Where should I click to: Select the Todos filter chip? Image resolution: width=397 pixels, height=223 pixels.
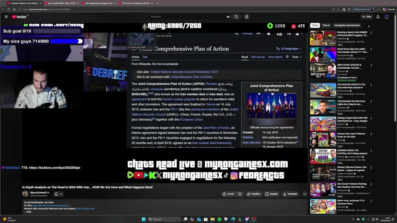[x=315, y=25]
